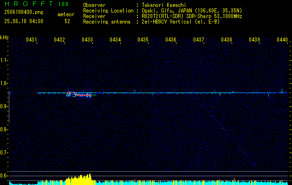
Task: Click the 1.0 kHz axis label
Action: pyautogui.click(x=4, y=83)
